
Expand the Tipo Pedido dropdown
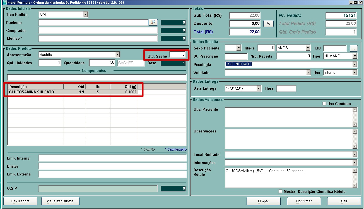pyautogui.click(x=86, y=14)
